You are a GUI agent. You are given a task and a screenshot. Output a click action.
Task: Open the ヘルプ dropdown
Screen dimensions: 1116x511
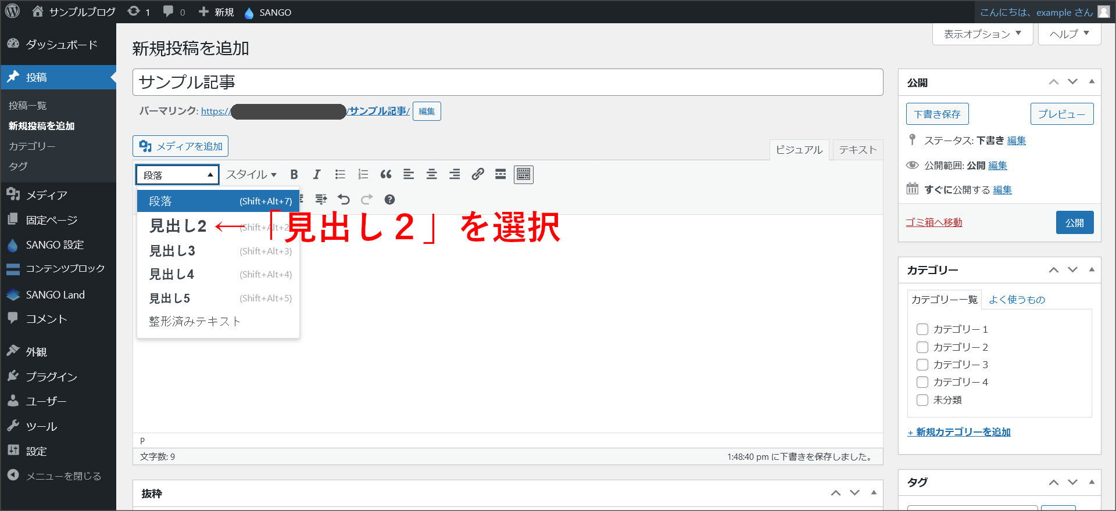point(1069,34)
